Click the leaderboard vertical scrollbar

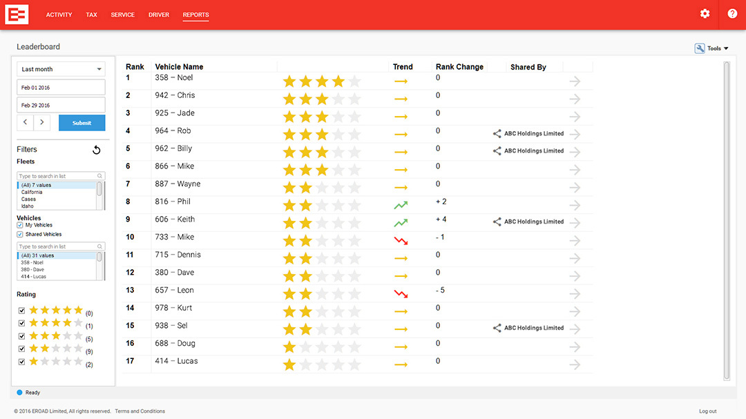coord(727,221)
